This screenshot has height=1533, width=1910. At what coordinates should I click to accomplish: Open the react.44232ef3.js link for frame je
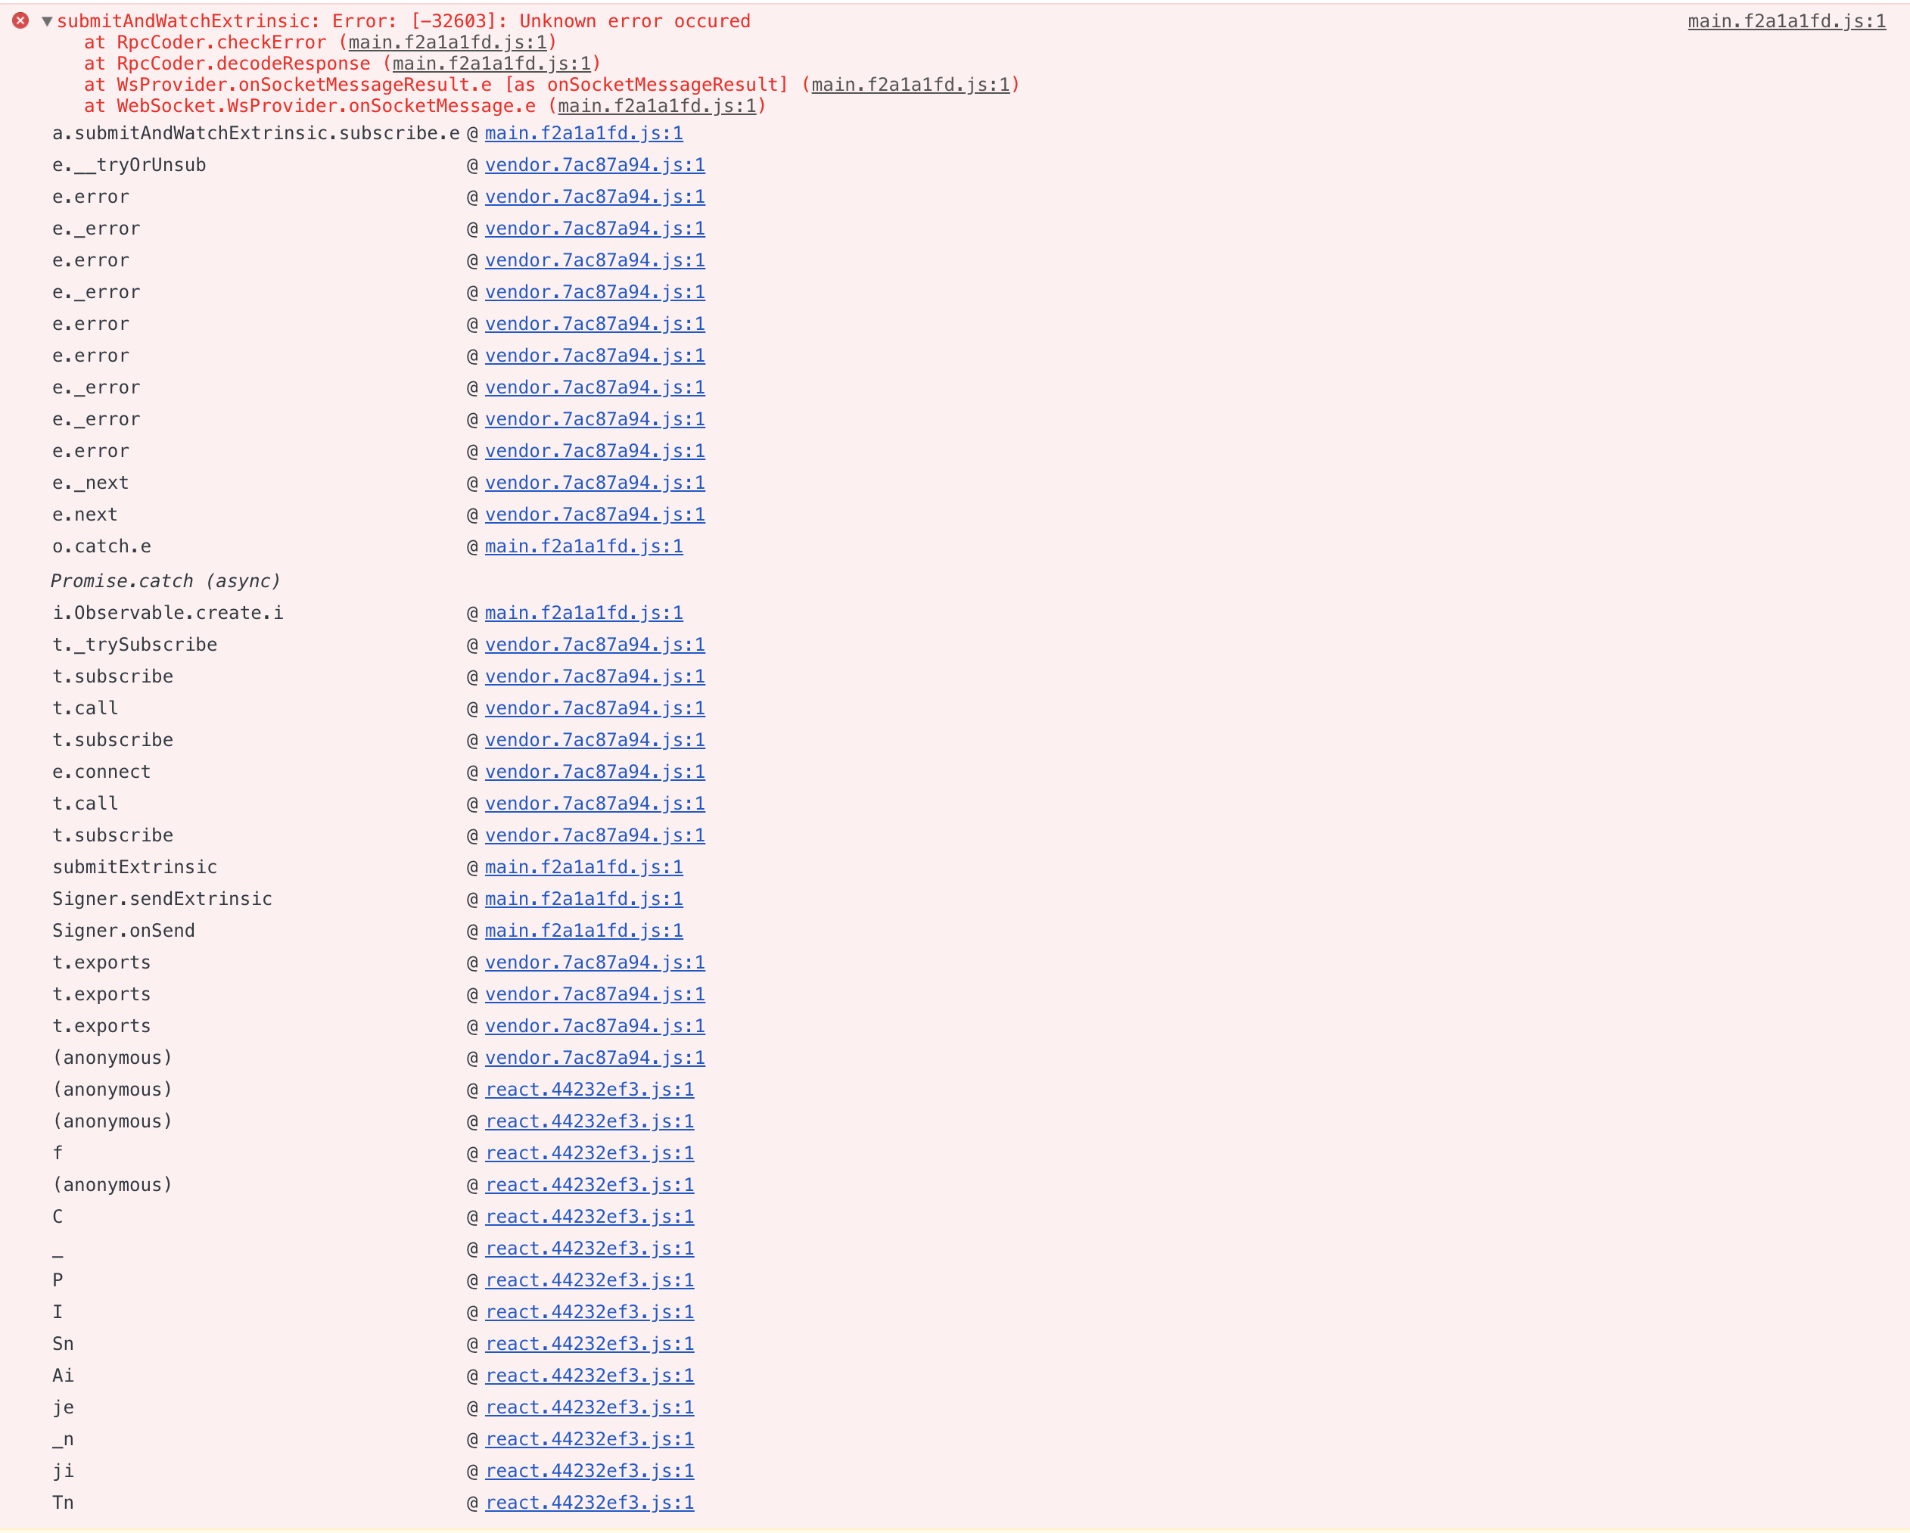click(590, 1409)
